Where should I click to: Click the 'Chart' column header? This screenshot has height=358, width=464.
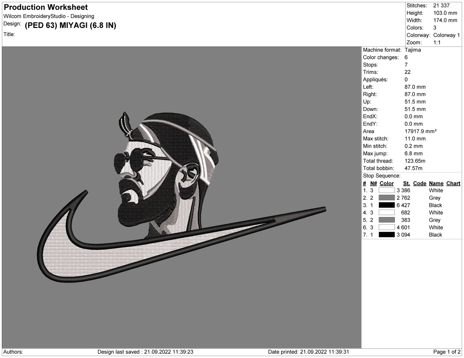[x=453, y=183]
